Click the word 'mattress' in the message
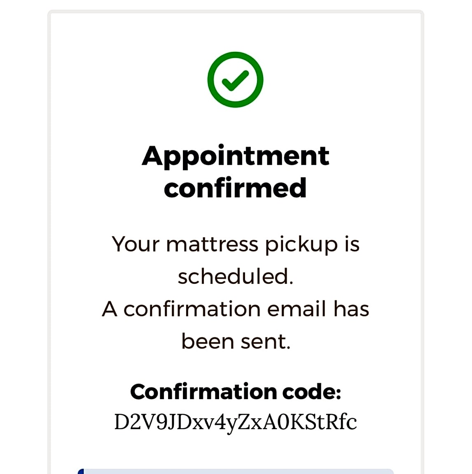Image resolution: width=472 pixels, height=474 pixels. click(x=212, y=244)
